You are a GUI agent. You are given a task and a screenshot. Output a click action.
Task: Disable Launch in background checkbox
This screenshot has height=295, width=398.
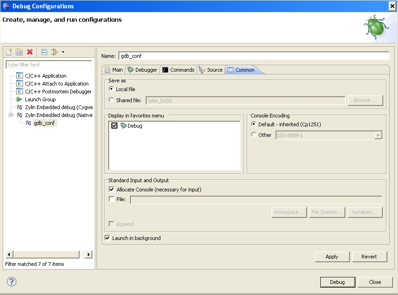(108, 238)
